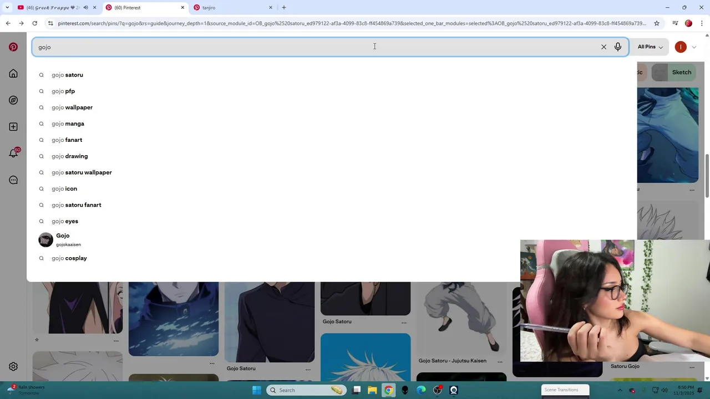Open OBS Studio from taskbar

click(x=438, y=390)
